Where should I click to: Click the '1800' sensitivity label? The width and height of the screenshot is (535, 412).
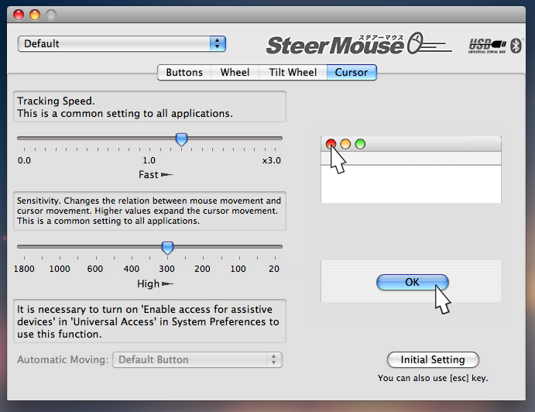[x=24, y=269]
